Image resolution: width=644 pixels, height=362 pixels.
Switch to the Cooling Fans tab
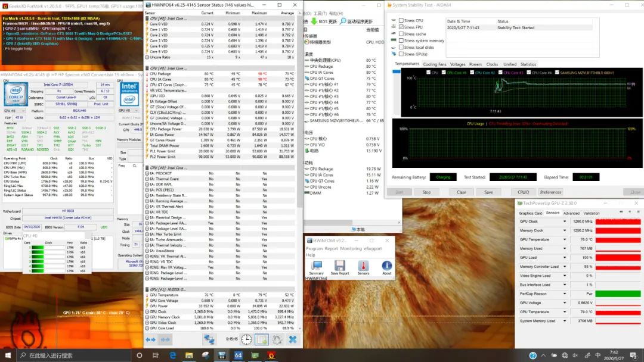(x=434, y=64)
